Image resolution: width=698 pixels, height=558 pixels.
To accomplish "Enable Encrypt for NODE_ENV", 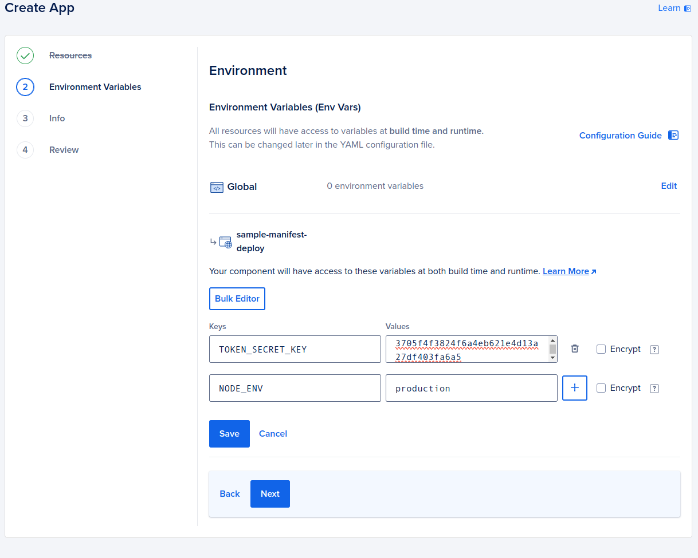I will pos(601,388).
